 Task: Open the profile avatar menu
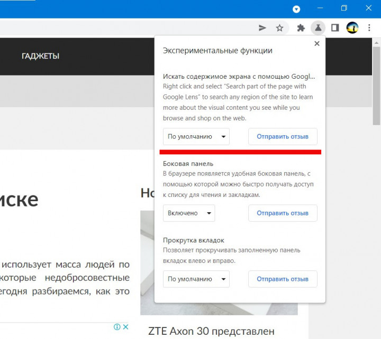[x=352, y=27]
